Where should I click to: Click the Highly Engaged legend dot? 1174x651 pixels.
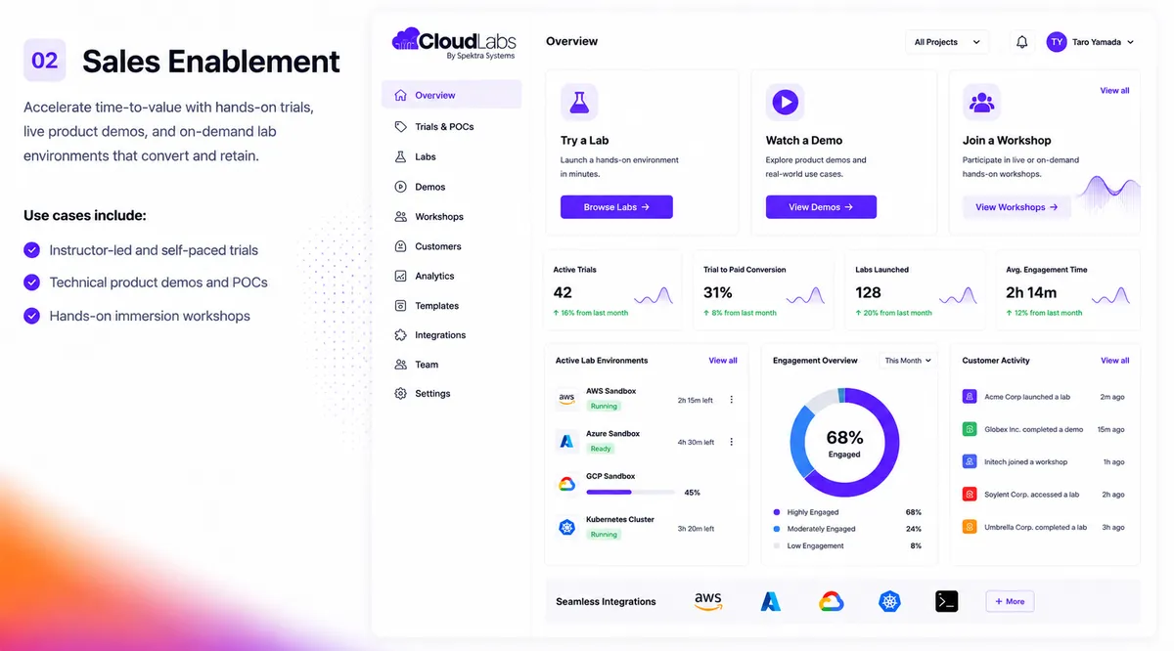click(x=777, y=512)
